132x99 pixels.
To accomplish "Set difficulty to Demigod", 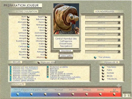I will point(87,94).
